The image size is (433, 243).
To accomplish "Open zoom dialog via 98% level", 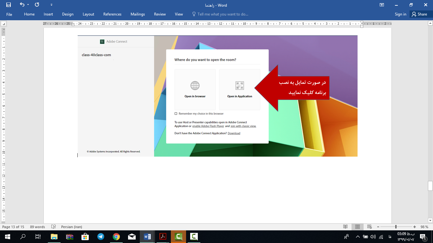I will coord(424,227).
